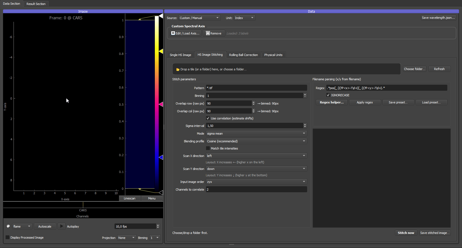Viewport: 462px width, 248px height.
Task: Open the Input image order dropdown
Action: point(256,182)
